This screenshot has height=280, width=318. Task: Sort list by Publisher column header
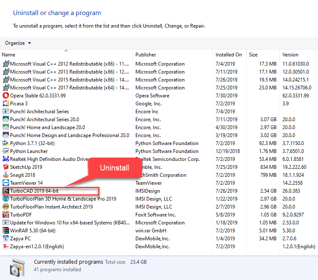[145, 55]
